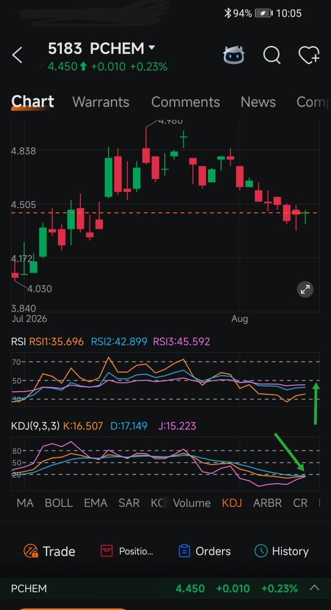The width and height of the screenshot is (331, 610).
Task: Tap the History clock icon
Action: (261, 551)
